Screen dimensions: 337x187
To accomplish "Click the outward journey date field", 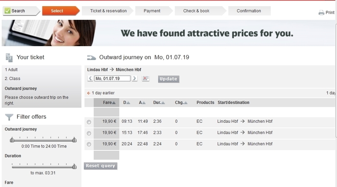I will (x=112, y=78).
